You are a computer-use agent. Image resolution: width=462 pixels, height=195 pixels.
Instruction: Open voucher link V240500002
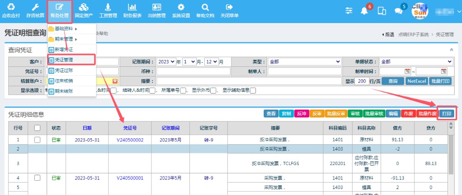(130, 140)
